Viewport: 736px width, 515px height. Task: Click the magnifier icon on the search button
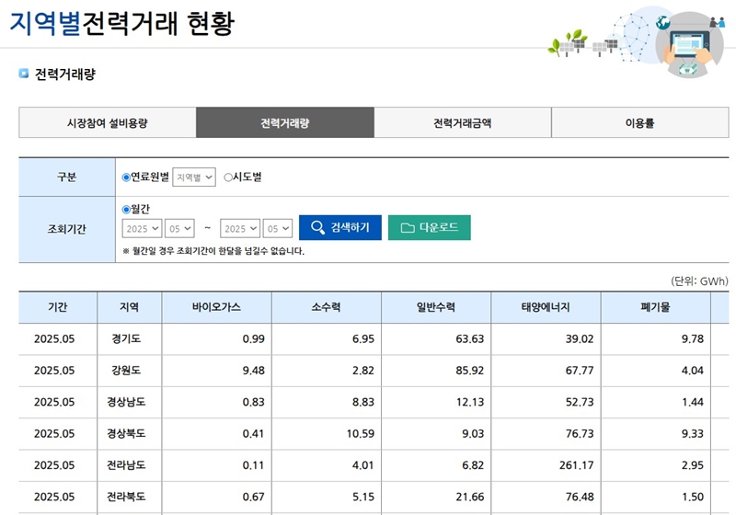(x=317, y=227)
